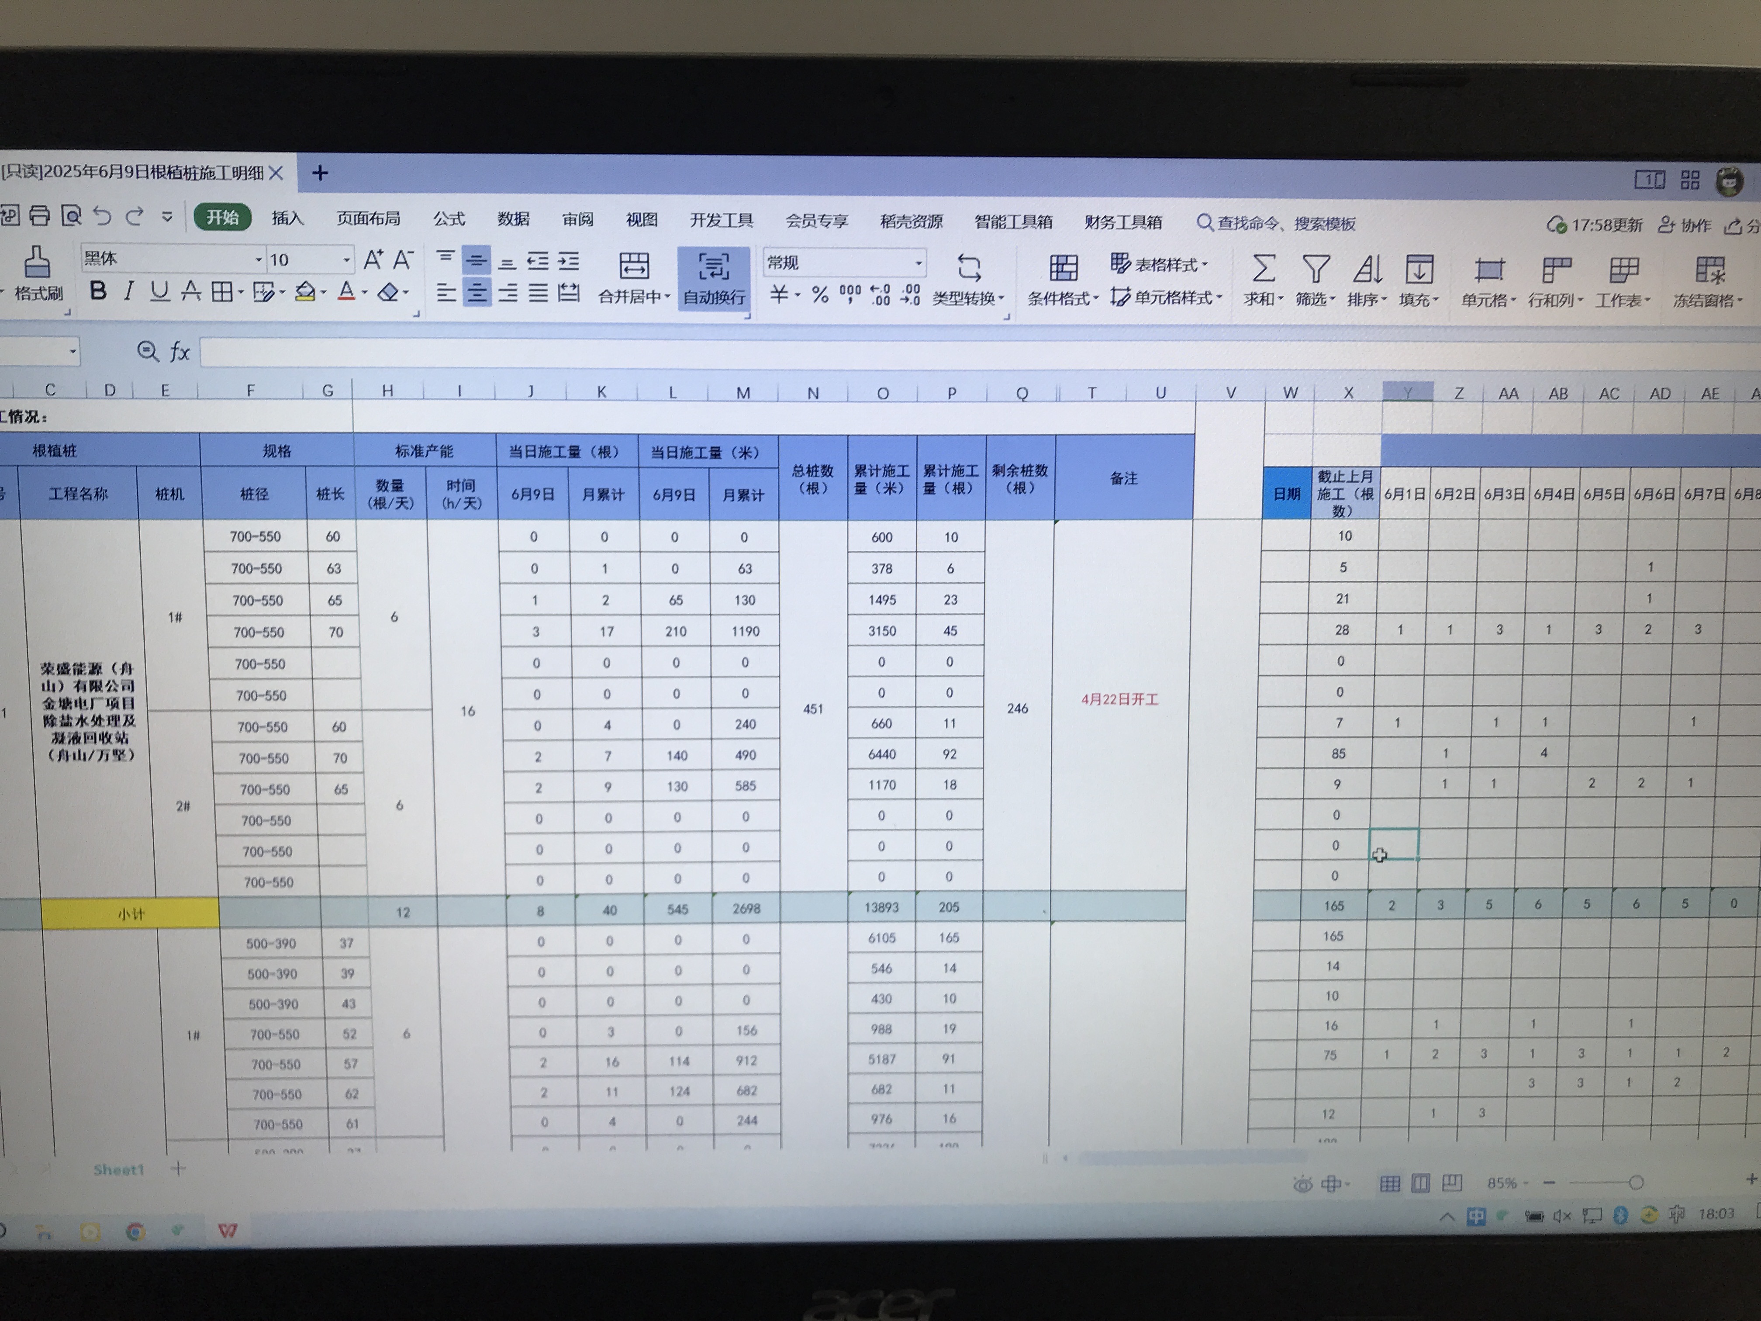Viewport: 1761px width, 1321px height.
Task: Switch to the Insert (插入) ribbon tab
Action: 287,218
